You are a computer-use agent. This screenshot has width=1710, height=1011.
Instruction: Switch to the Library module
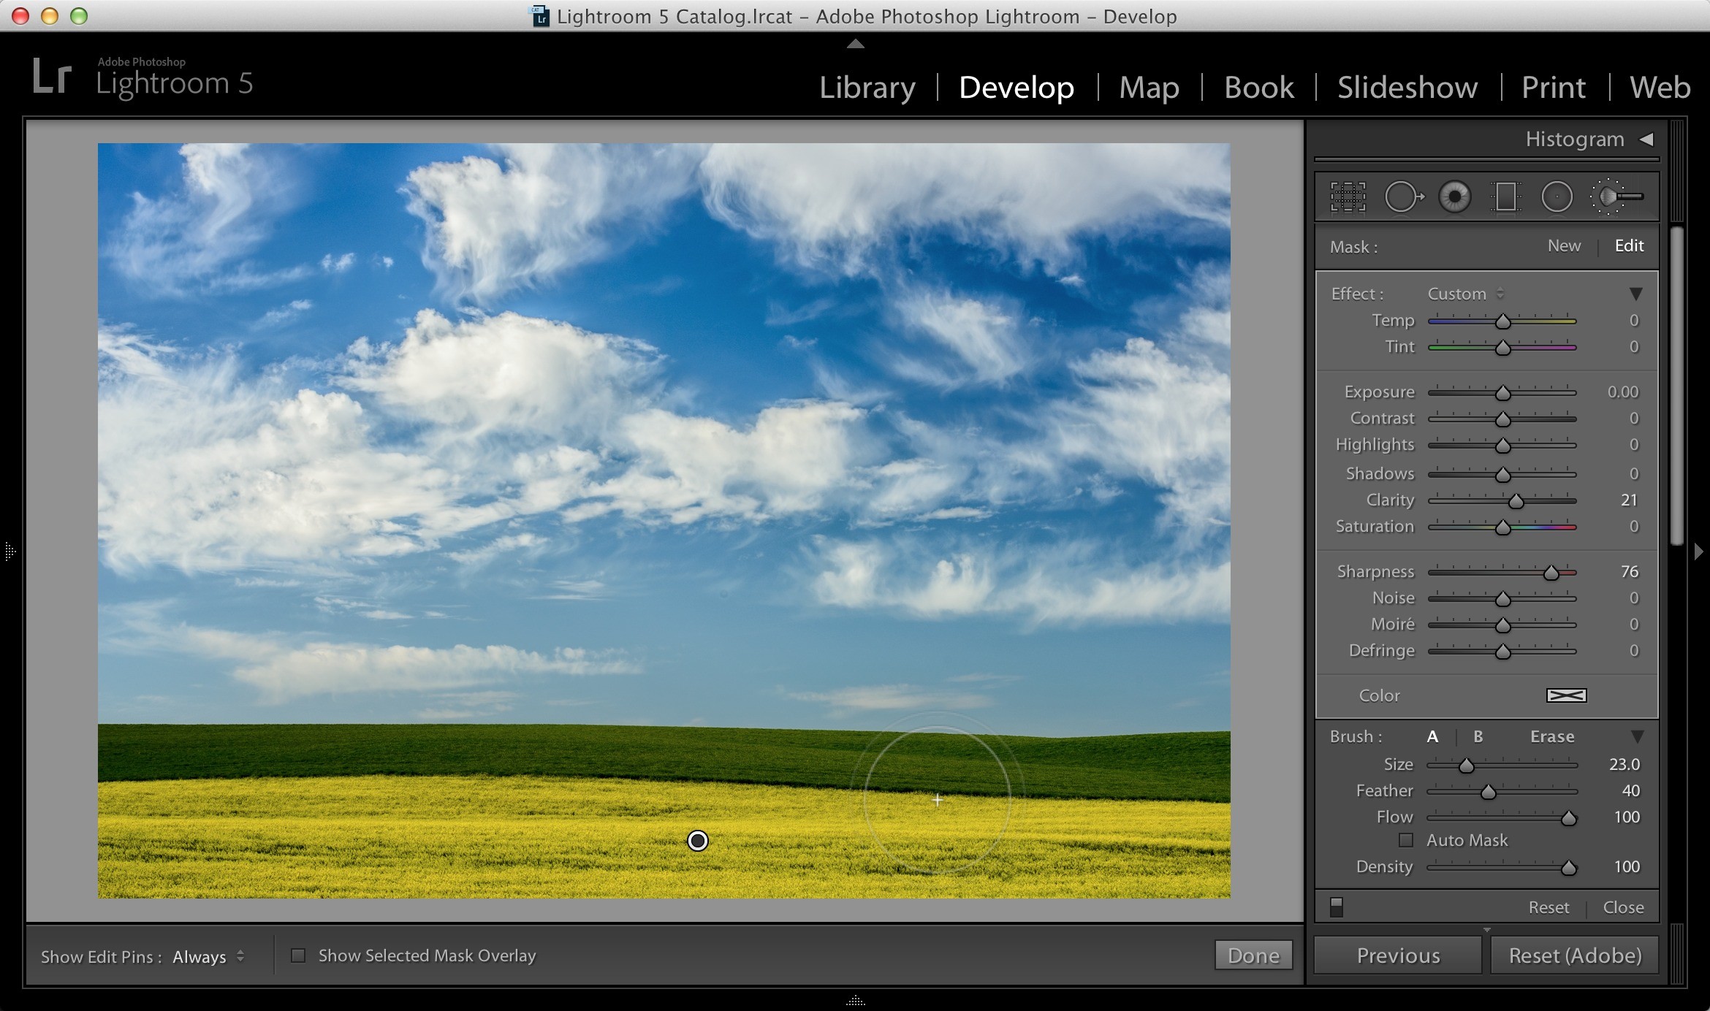867,88
